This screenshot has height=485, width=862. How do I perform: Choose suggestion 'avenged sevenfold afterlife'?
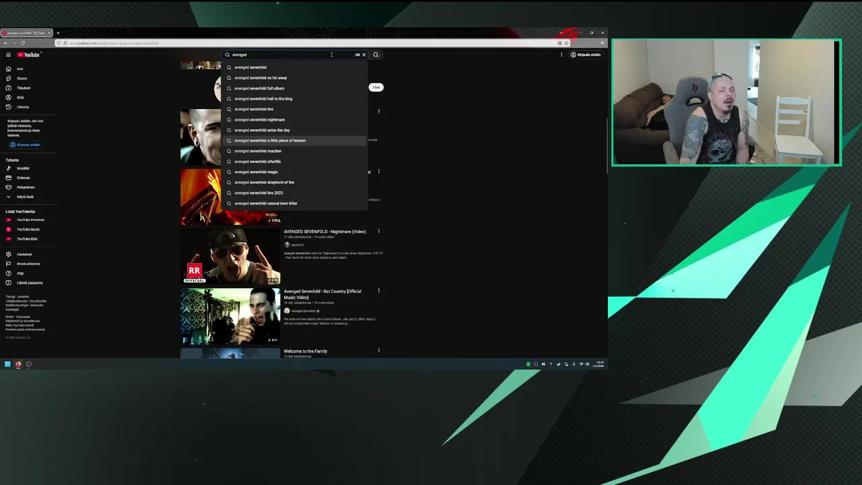pyautogui.click(x=294, y=161)
